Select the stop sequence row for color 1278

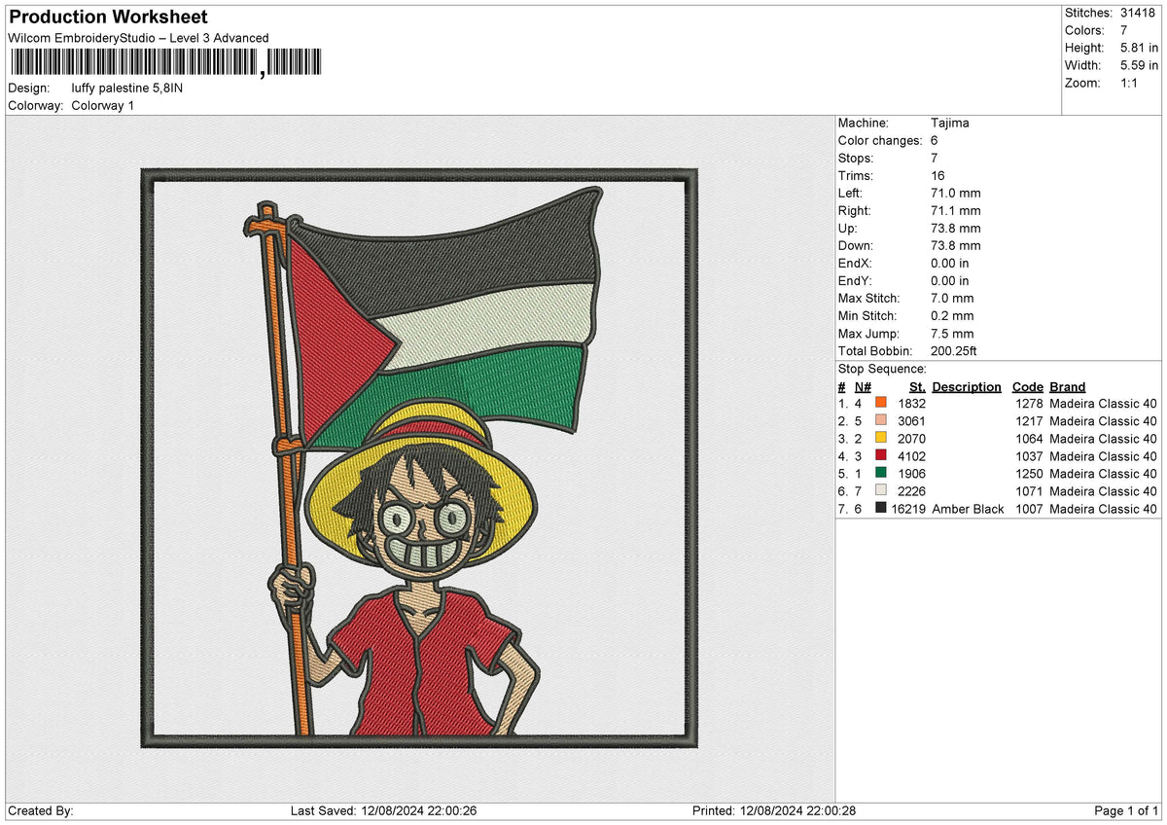[972, 402]
